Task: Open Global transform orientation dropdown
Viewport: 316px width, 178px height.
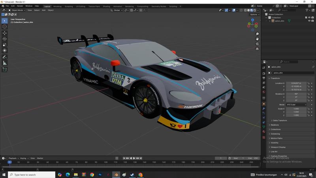Action: [117, 10]
